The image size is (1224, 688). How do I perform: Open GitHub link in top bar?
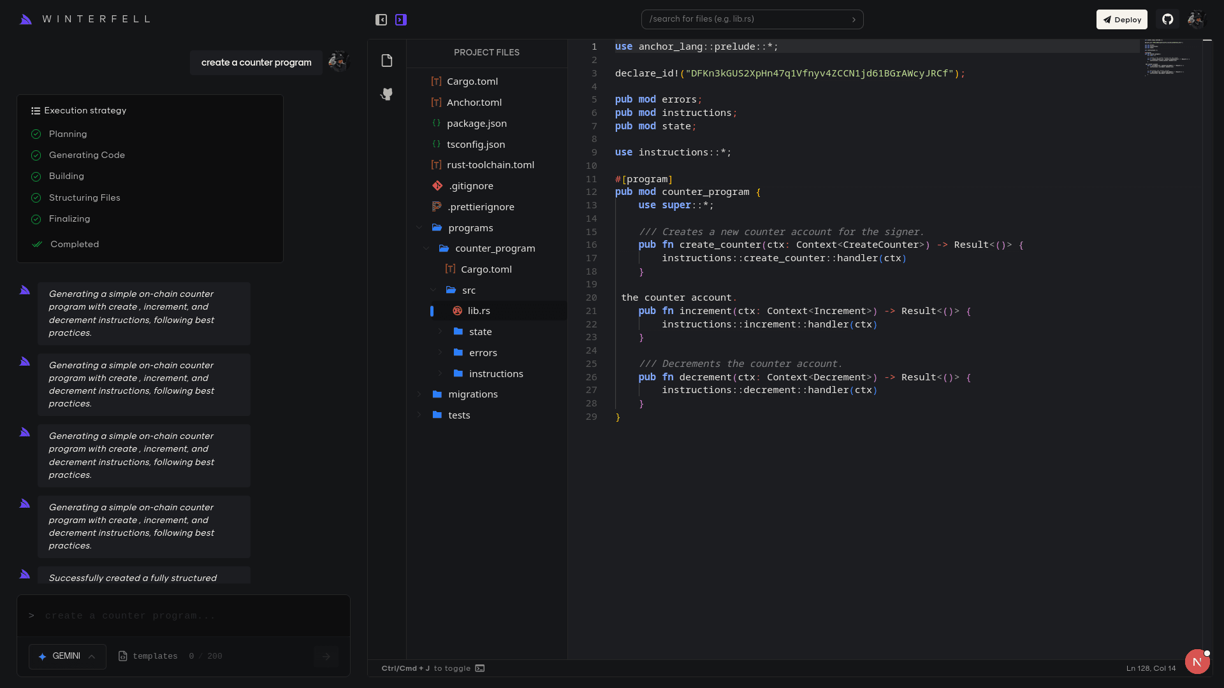click(1168, 19)
